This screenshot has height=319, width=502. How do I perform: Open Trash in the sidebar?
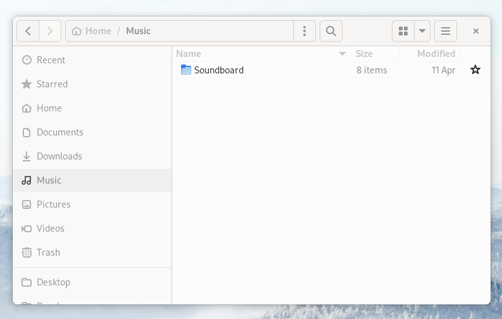[x=92, y=253]
